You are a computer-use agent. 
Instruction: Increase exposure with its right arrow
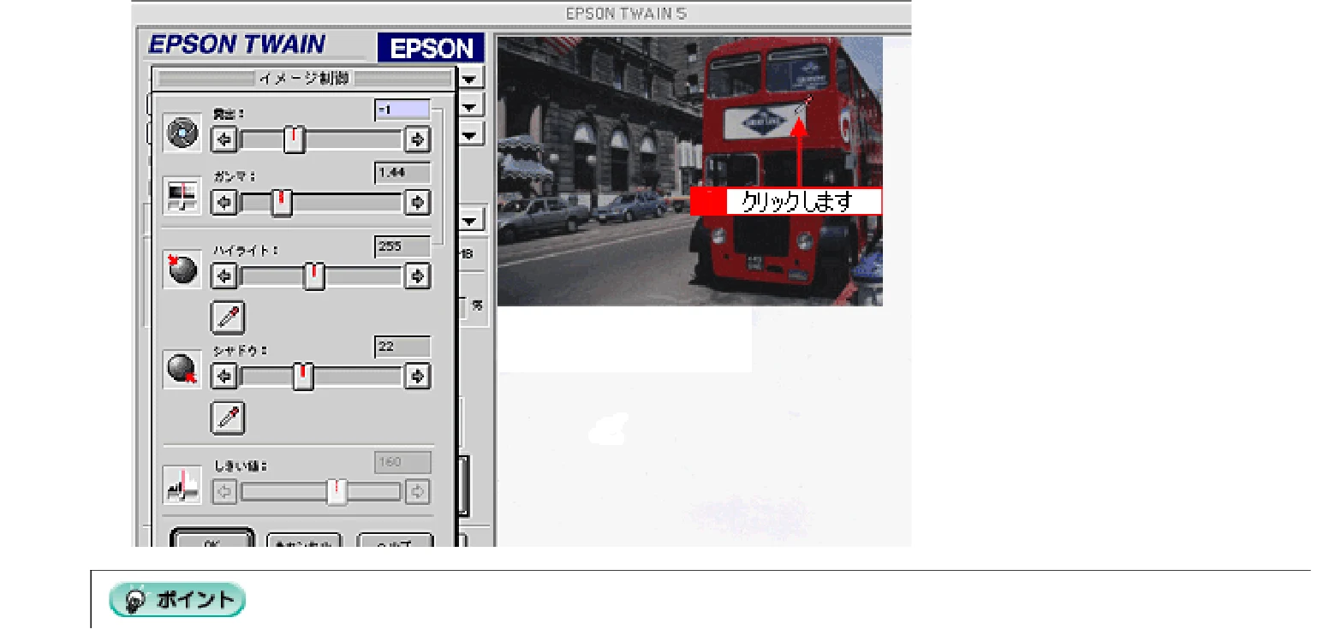417,139
